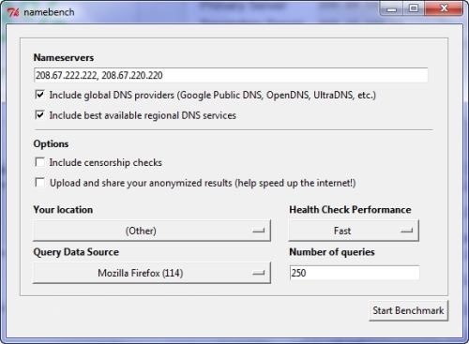
Task: Click the Number of queries field
Action: tap(355, 273)
